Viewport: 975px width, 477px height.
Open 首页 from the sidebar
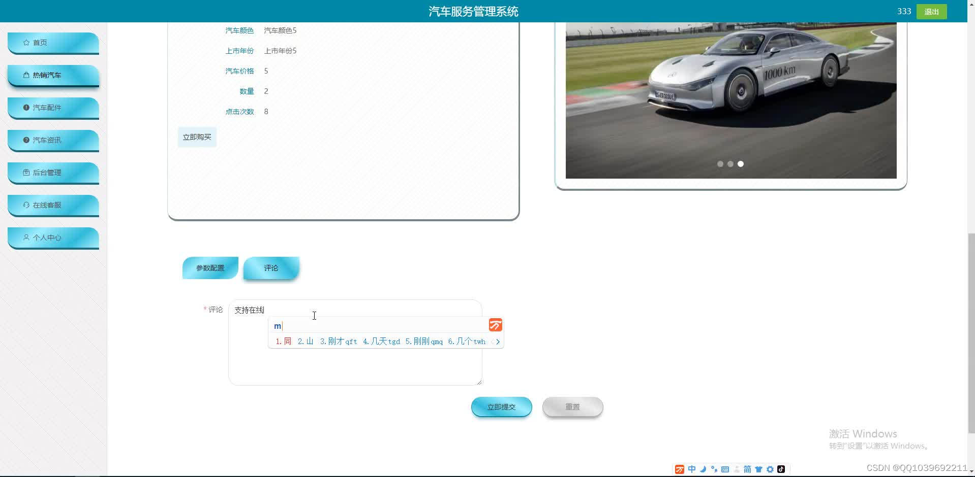(53, 43)
